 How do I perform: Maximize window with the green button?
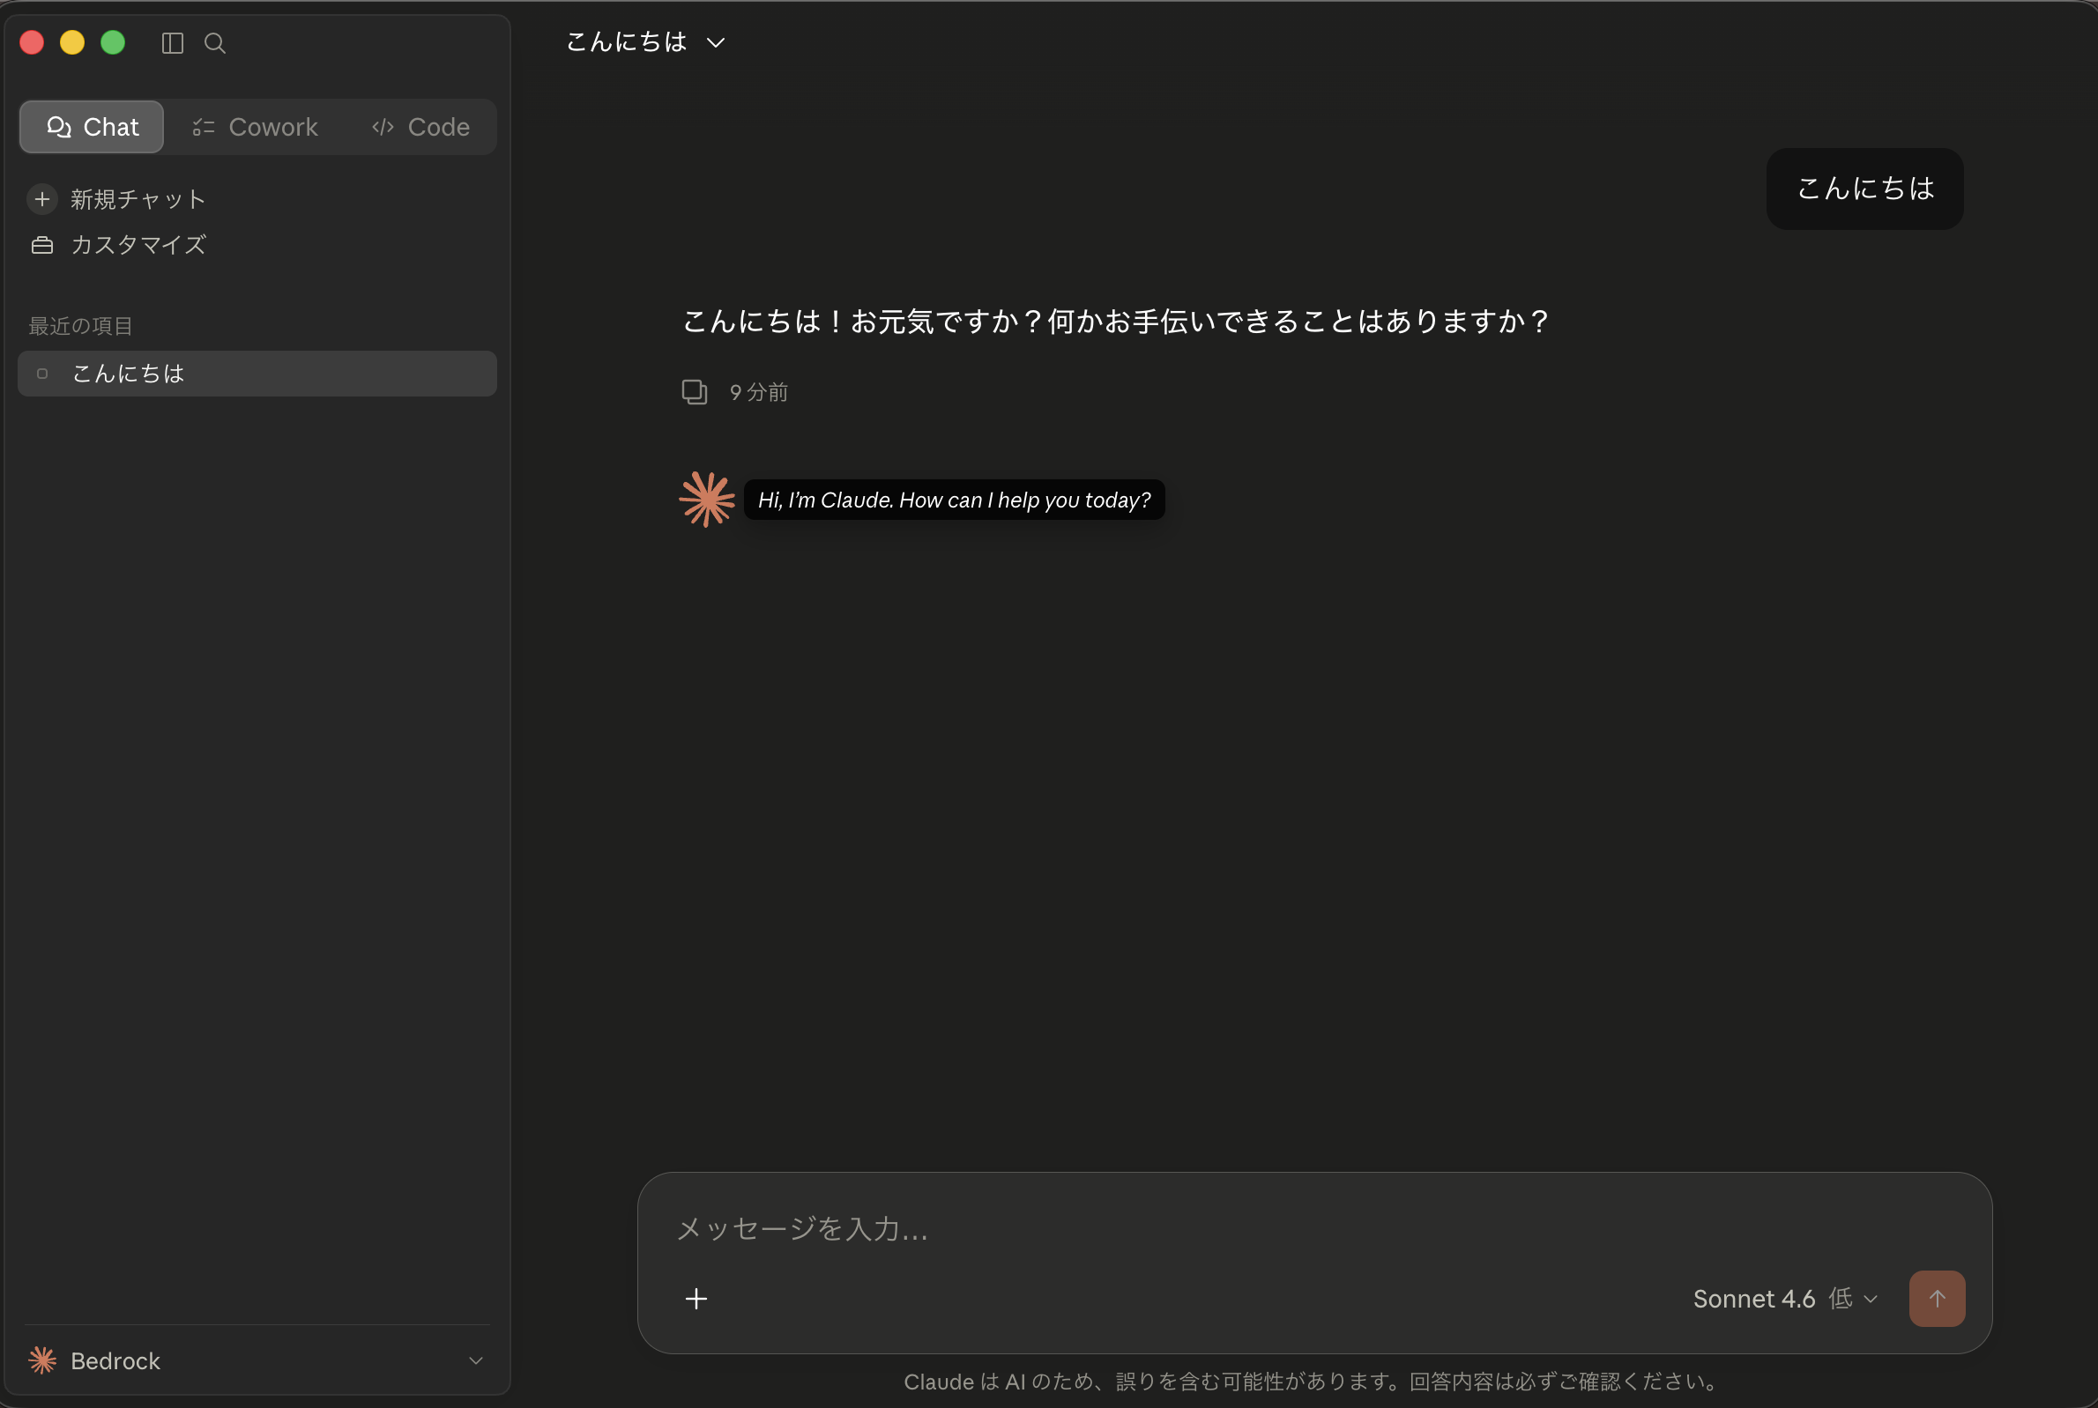pos(113,42)
